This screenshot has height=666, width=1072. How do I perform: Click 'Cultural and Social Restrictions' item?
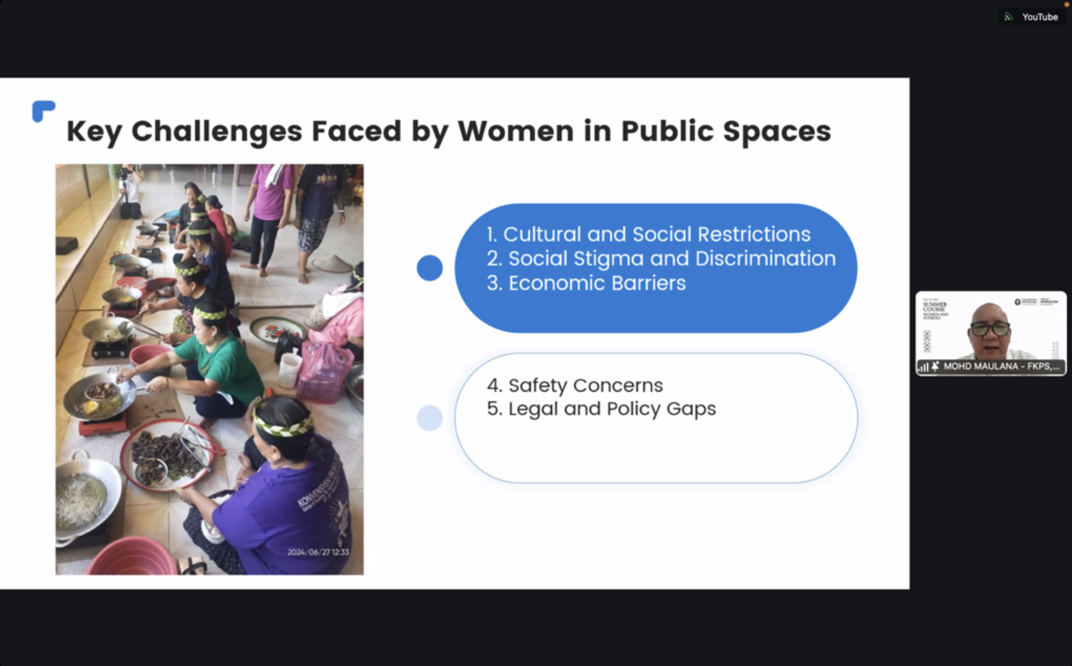(648, 234)
